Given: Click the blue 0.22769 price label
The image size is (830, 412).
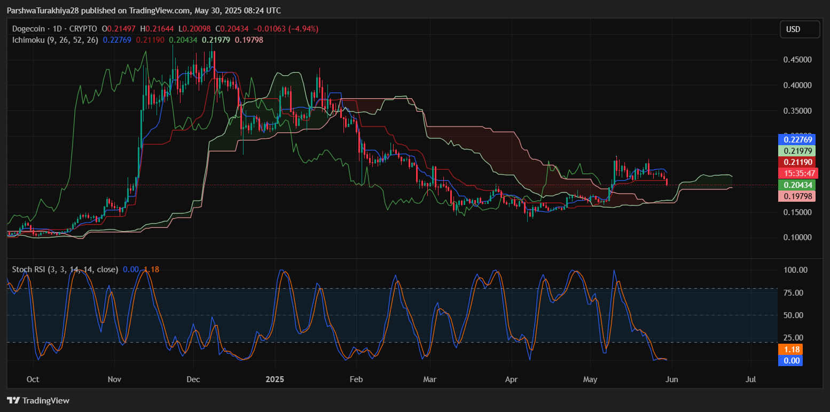Looking at the screenshot, I should pyautogui.click(x=798, y=140).
